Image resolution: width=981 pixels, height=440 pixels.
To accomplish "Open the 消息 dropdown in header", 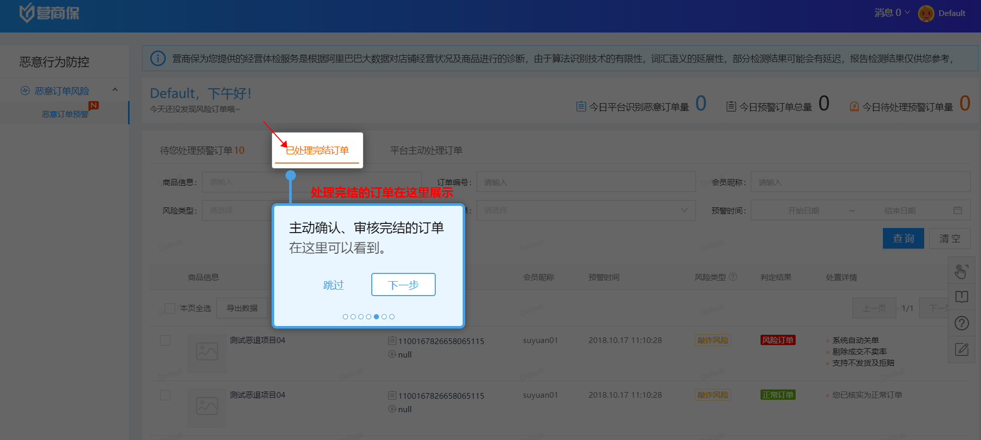I will (x=892, y=13).
